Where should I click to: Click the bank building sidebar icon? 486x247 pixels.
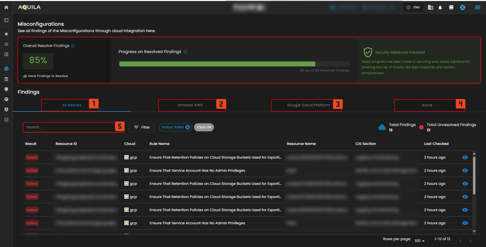6,79
